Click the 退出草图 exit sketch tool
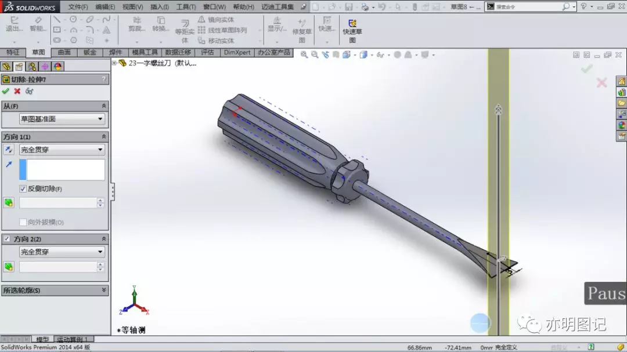 14,24
